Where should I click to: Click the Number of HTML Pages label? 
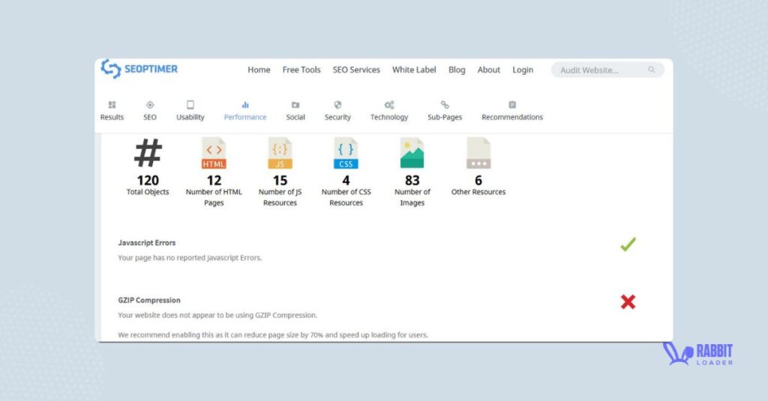pos(214,197)
